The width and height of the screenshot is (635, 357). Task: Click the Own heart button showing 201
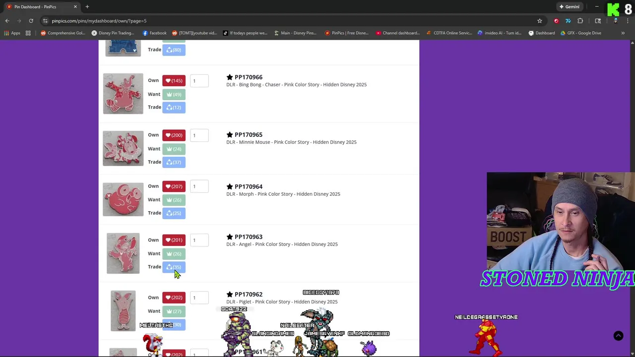coord(174,240)
